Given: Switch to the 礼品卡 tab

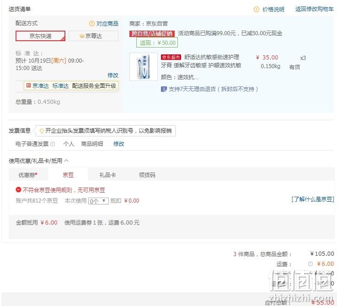Looking at the screenshot, I should coord(107,175).
